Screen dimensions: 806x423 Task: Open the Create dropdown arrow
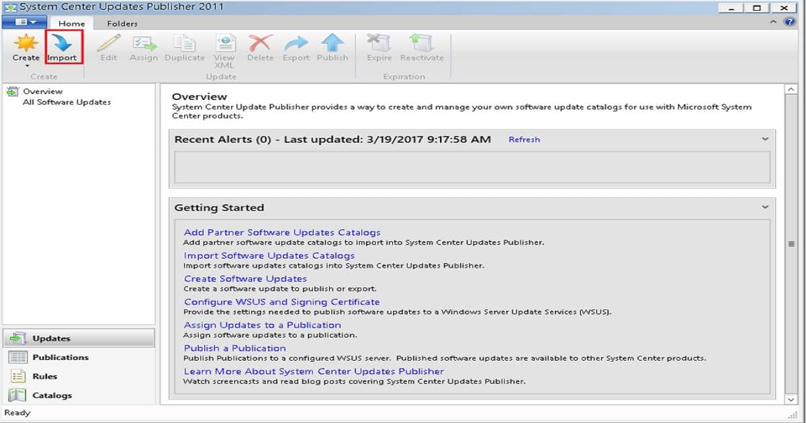click(x=27, y=66)
